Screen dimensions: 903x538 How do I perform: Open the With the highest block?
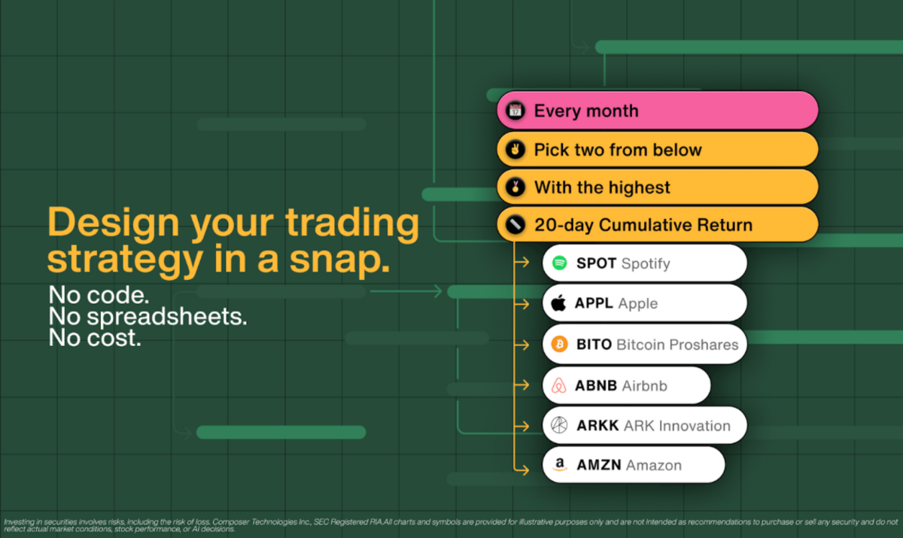pyautogui.click(x=657, y=187)
